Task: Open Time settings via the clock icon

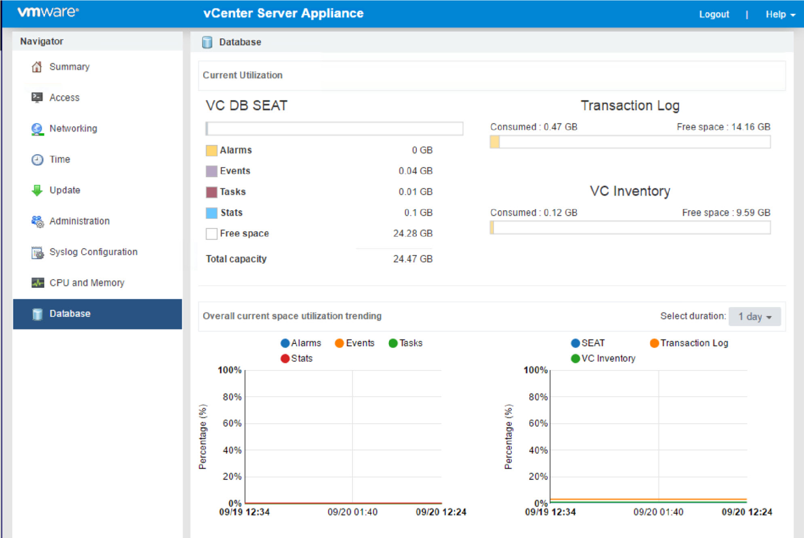Action: pyautogui.click(x=37, y=159)
